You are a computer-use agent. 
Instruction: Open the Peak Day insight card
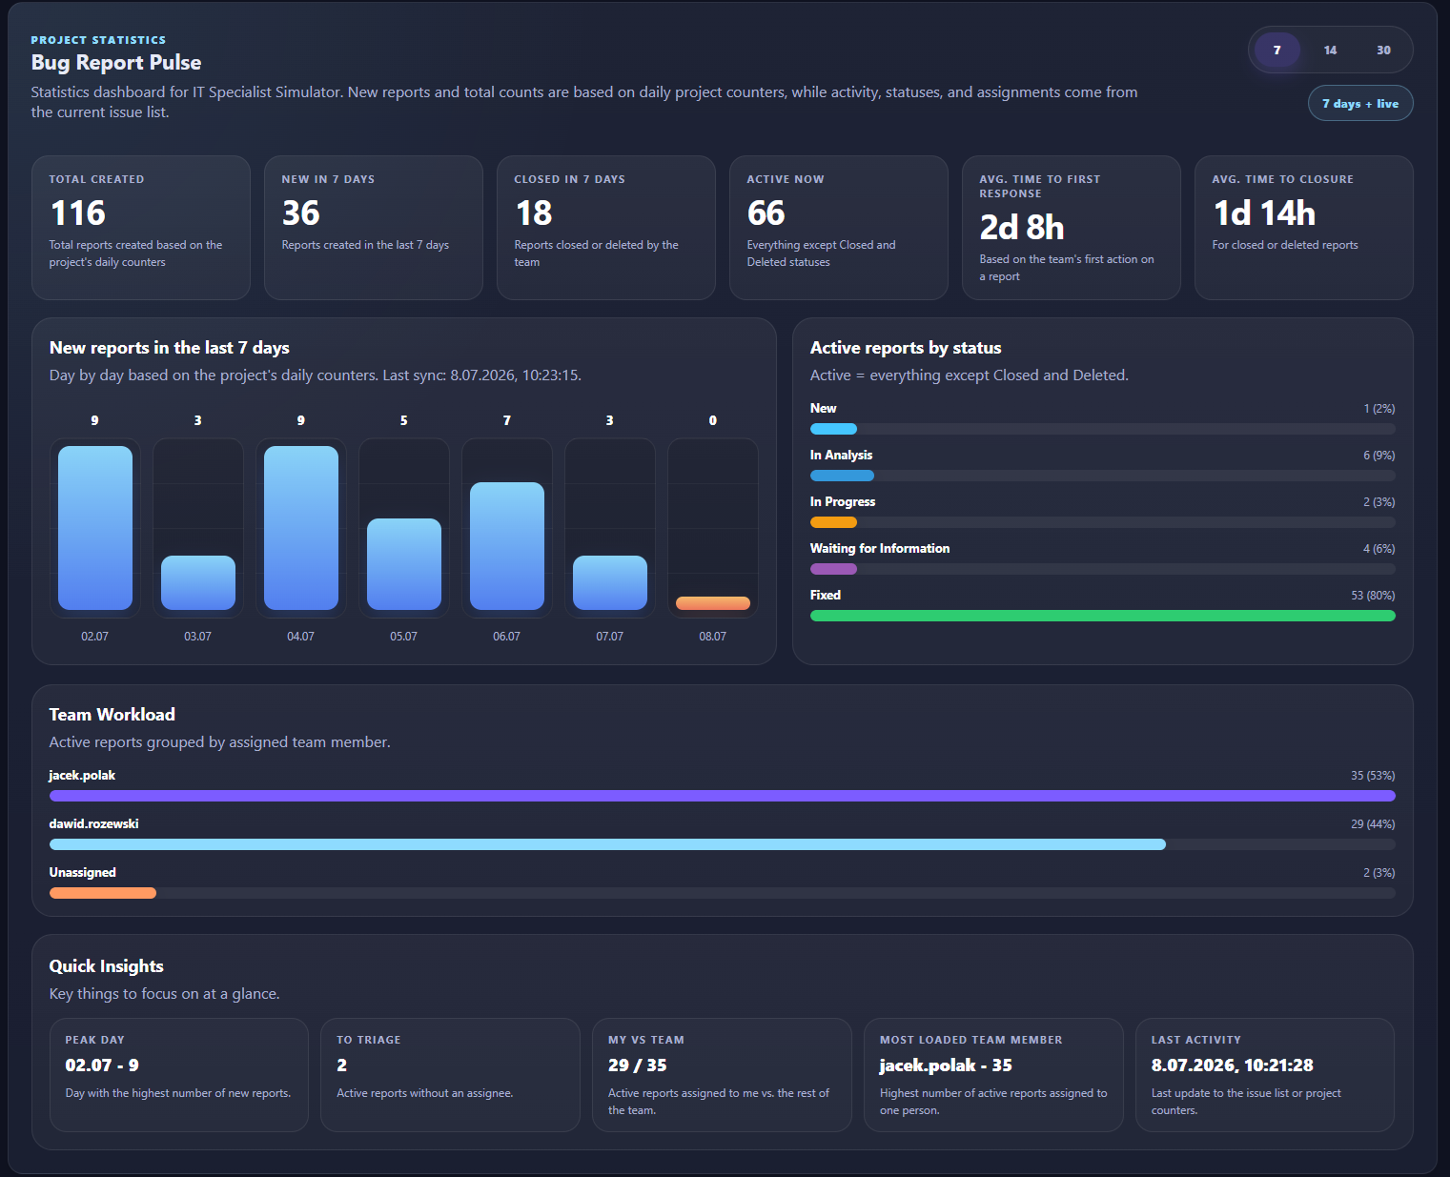tap(179, 1075)
